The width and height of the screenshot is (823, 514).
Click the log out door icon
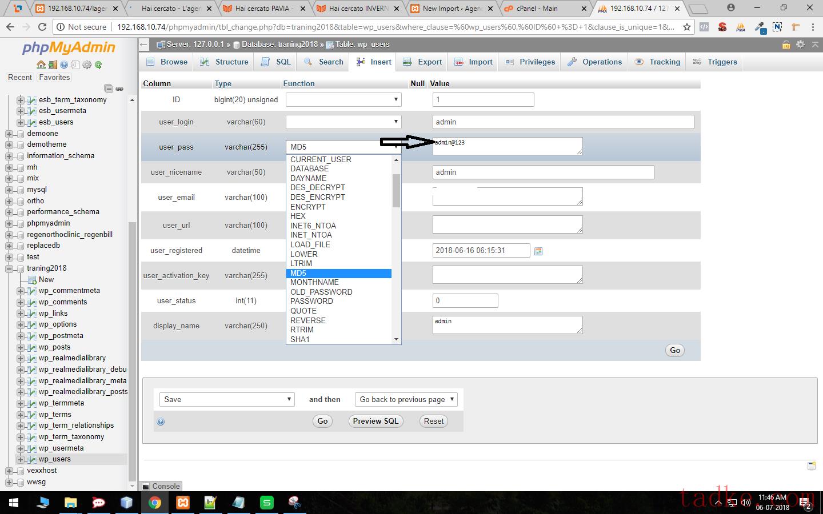53,65
